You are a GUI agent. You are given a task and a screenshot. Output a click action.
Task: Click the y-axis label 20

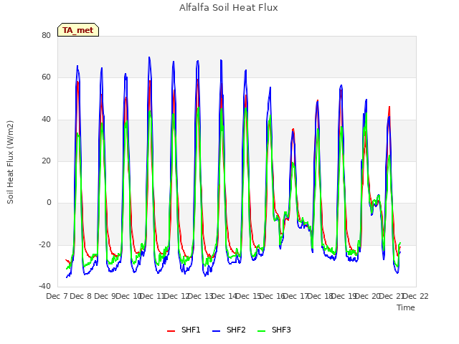pyautogui.click(x=46, y=161)
